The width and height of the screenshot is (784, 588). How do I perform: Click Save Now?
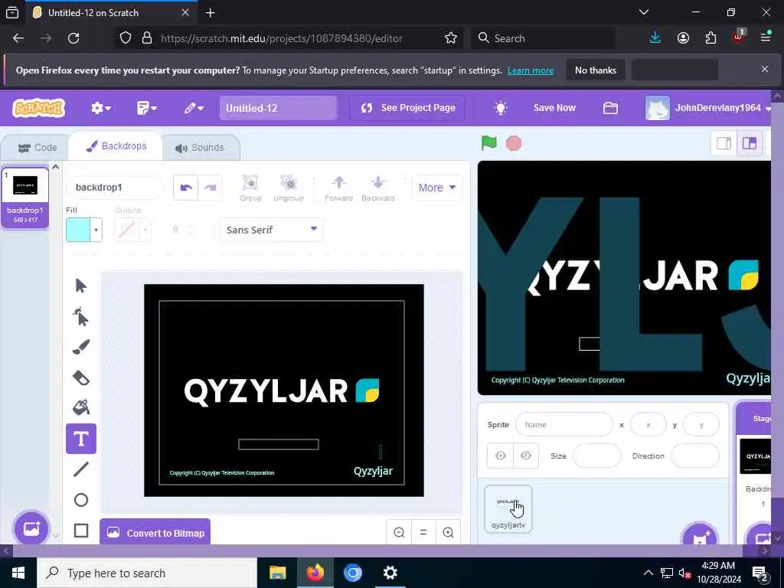click(x=554, y=108)
